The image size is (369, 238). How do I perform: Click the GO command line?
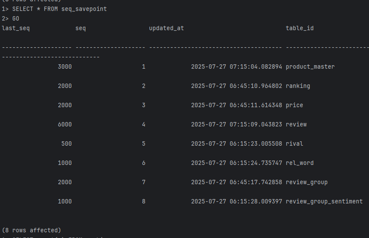(11, 19)
